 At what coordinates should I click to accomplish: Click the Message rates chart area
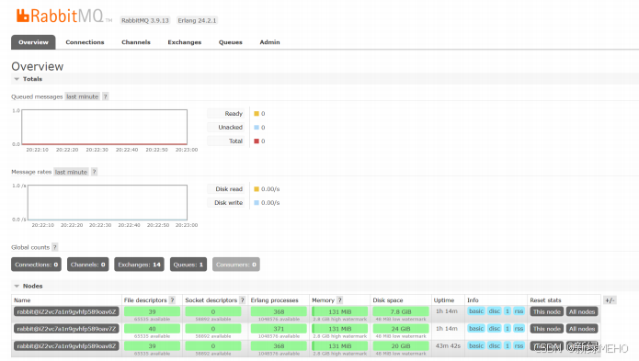pos(108,202)
